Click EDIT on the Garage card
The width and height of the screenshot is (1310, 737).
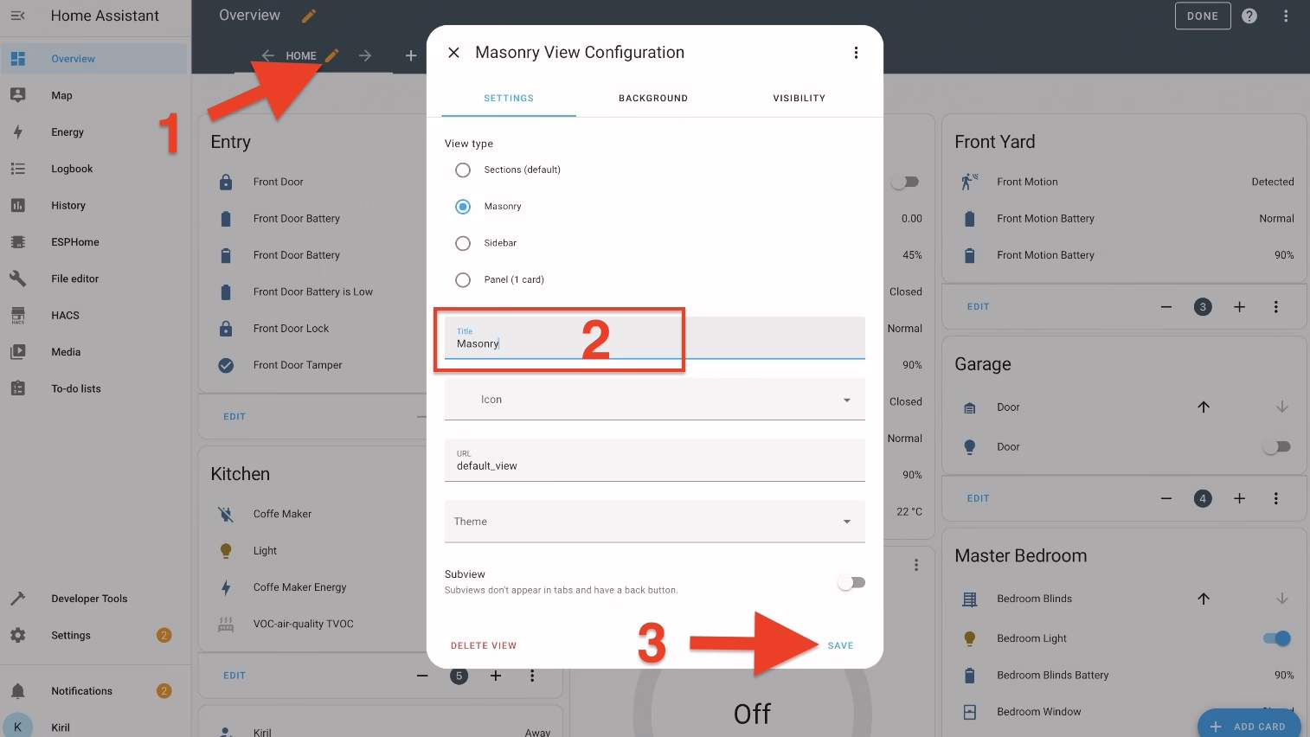[x=978, y=498]
